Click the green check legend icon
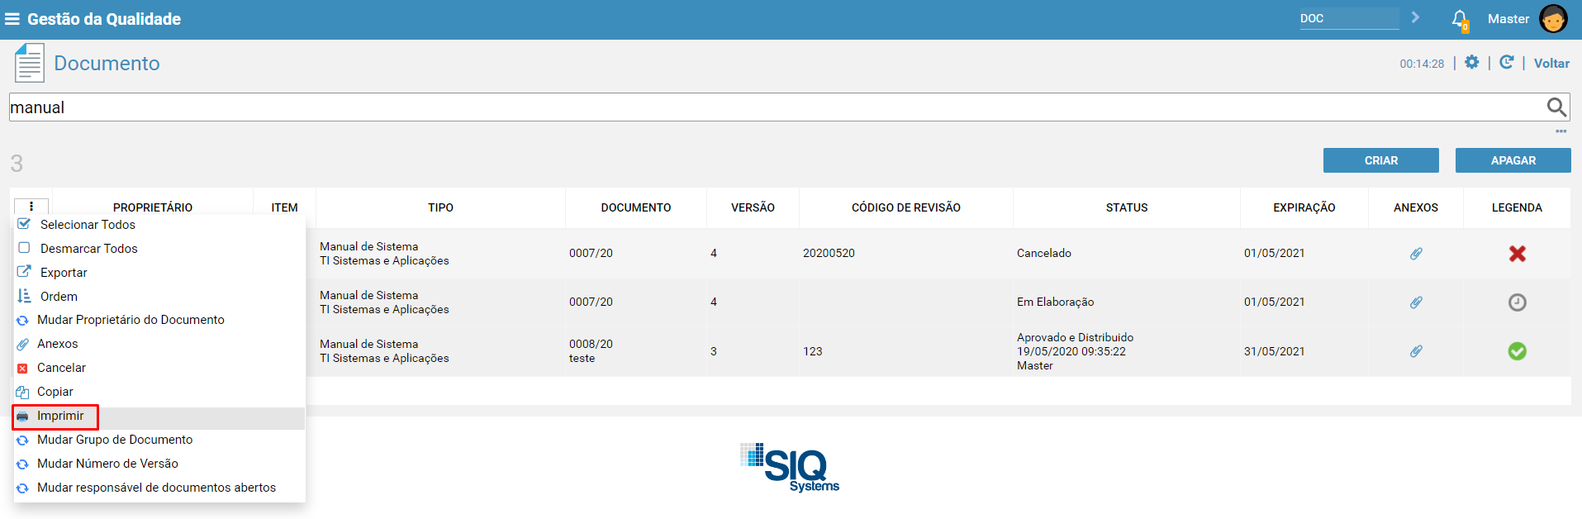The width and height of the screenshot is (1582, 519). pyautogui.click(x=1518, y=351)
